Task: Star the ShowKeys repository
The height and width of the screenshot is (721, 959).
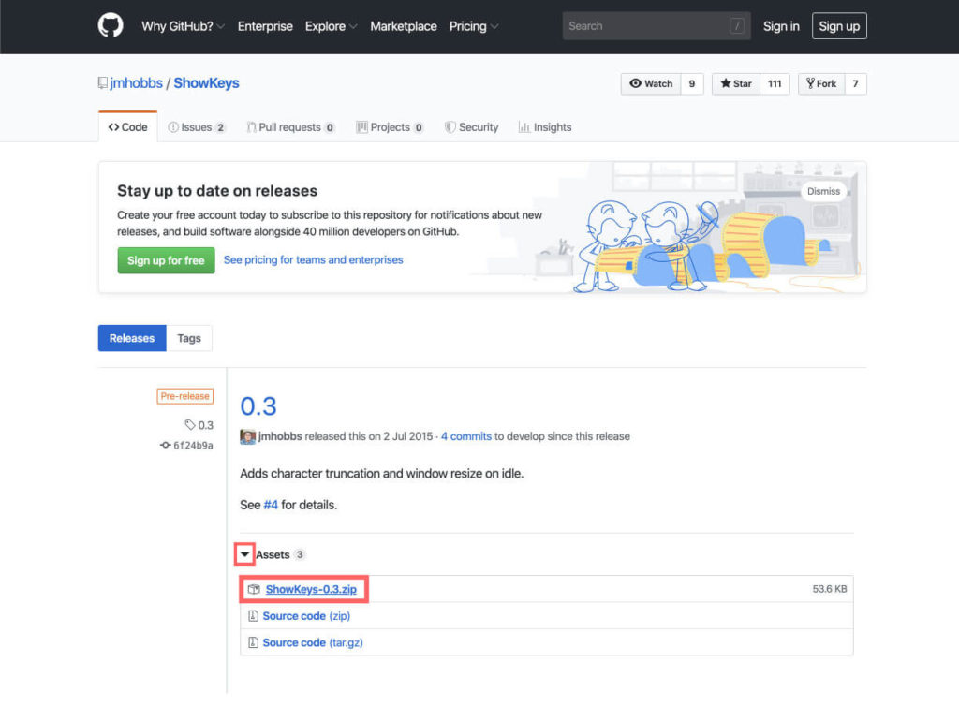Action: [736, 83]
